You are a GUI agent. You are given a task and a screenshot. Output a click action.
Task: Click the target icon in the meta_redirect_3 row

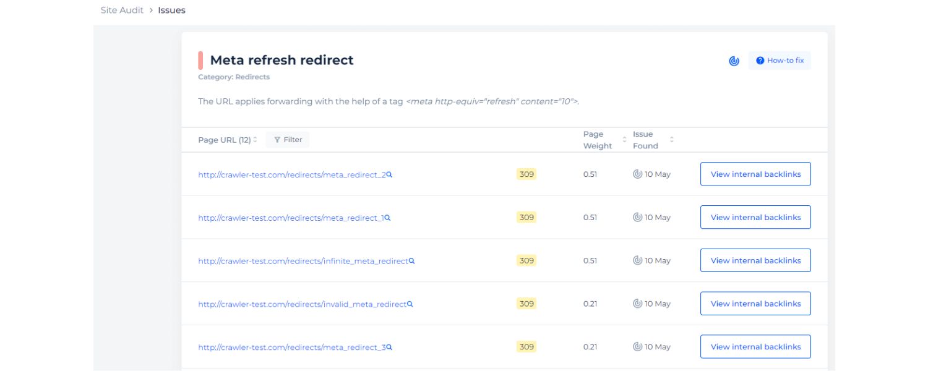point(637,347)
